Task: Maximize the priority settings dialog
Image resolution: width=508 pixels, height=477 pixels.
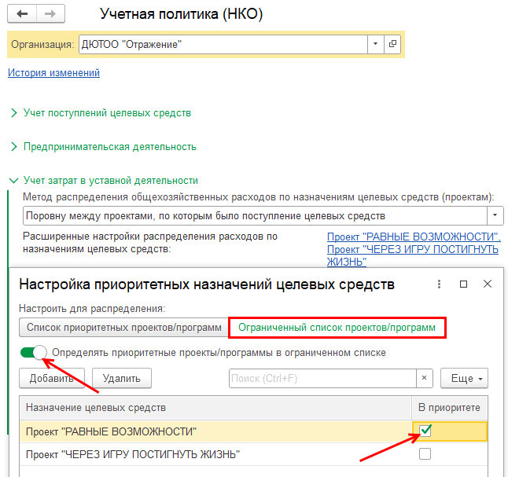Action: tap(464, 284)
